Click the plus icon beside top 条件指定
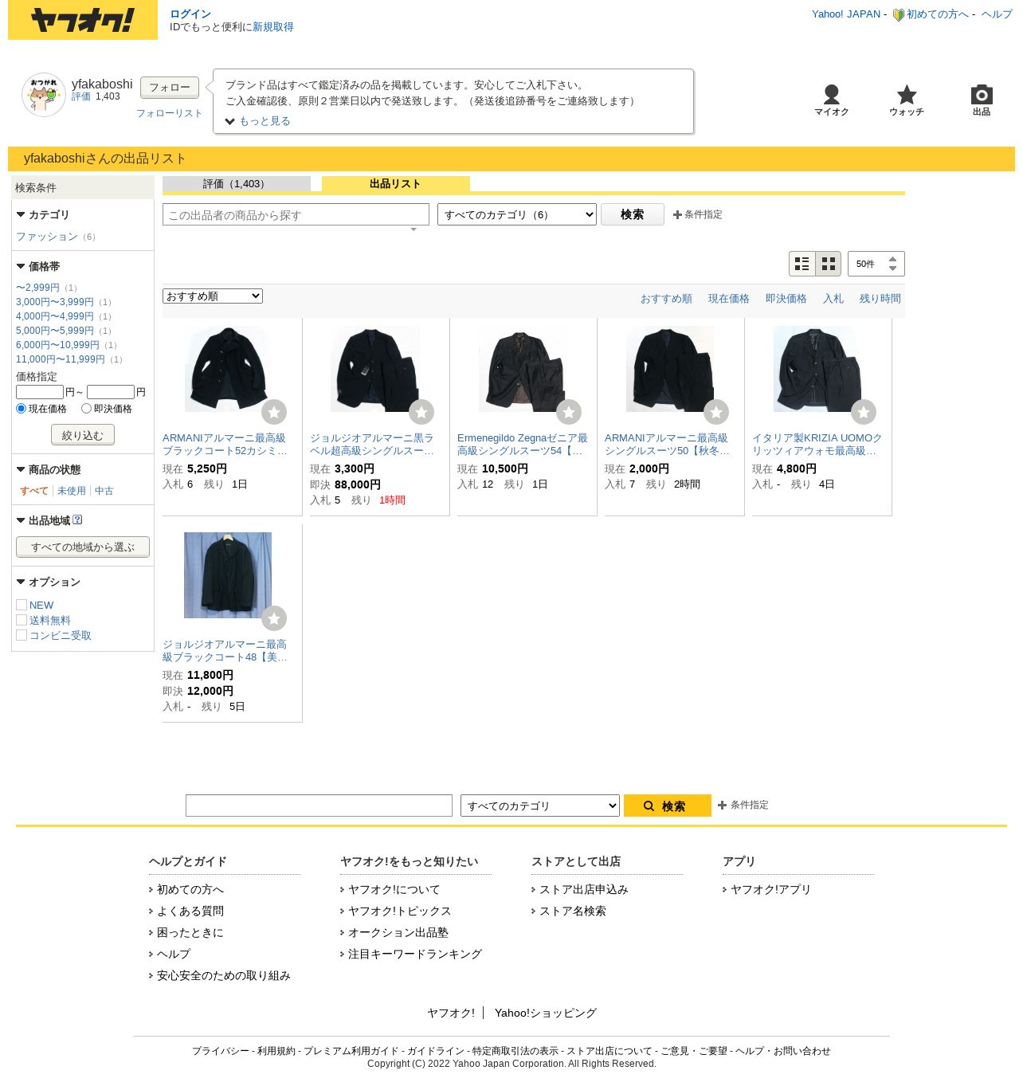Screen dimensions: 1023x1086 click(677, 214)
